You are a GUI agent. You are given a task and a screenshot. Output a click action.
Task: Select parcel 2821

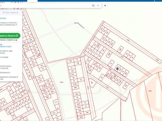tap(90, 70)
